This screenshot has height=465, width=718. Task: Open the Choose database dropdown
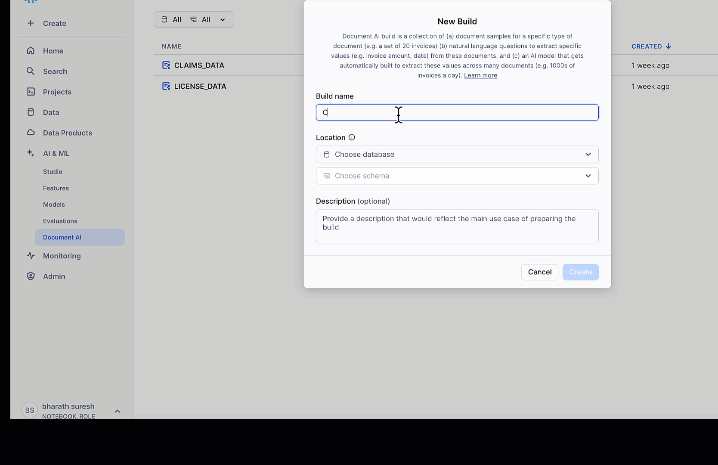[457, 155]
